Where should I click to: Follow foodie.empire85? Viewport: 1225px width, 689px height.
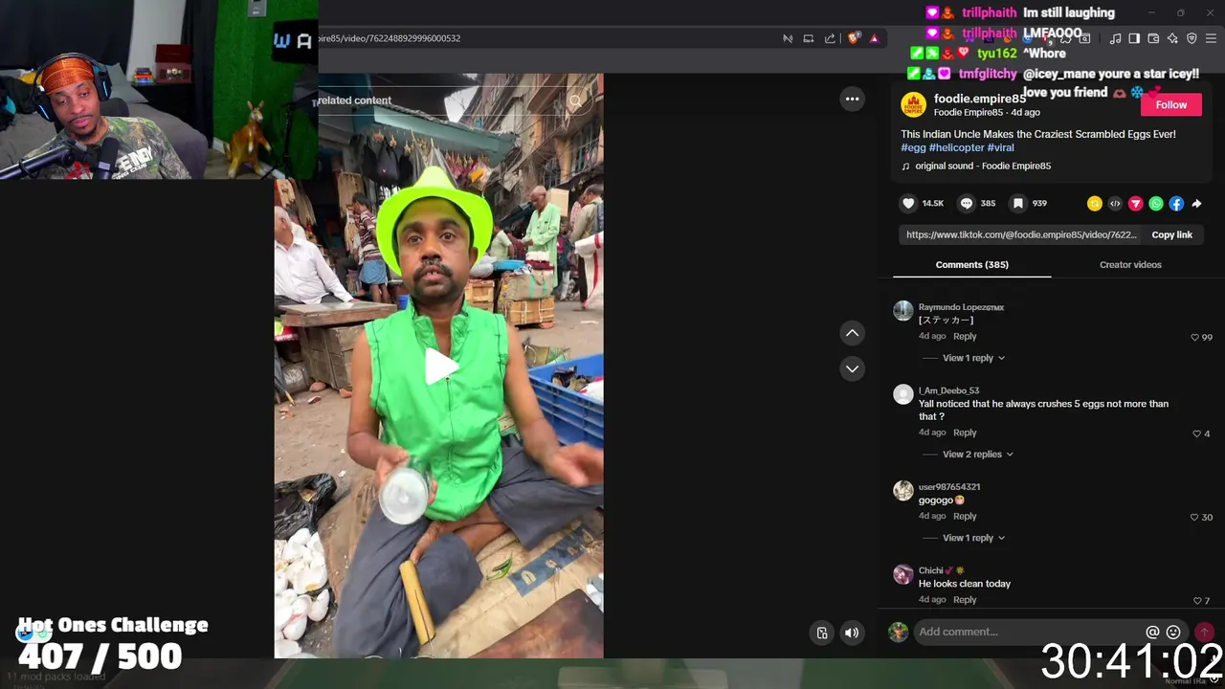tap(1170, 104)
